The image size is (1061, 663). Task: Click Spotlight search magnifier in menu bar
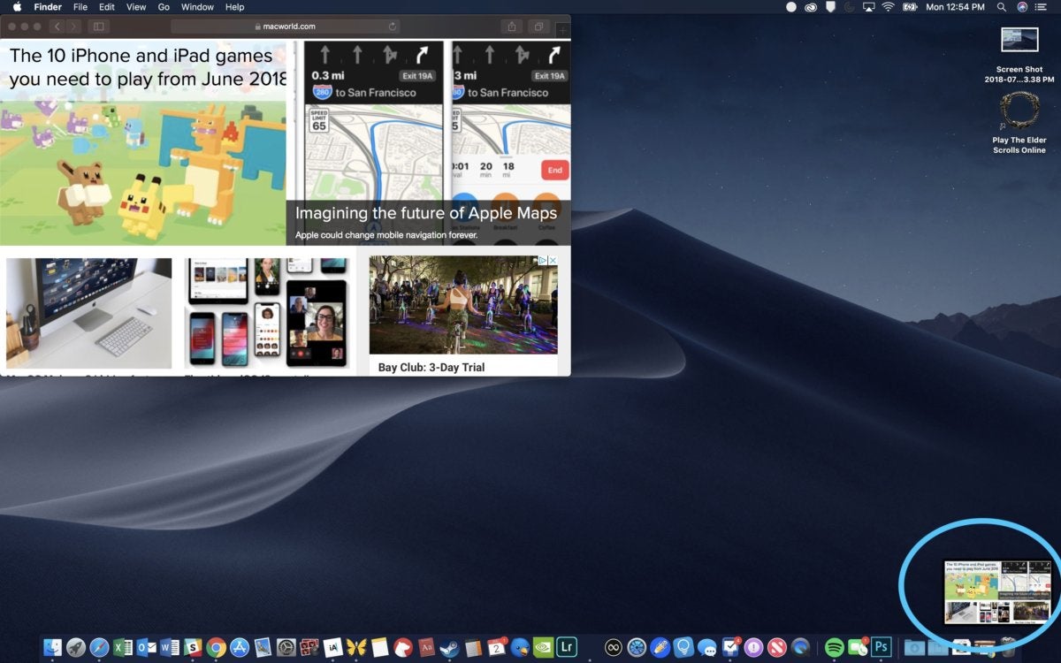coord(1002,7)
